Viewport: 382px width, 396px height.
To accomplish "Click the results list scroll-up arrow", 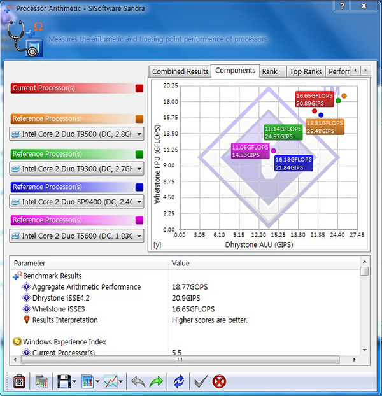I will [x=365, y=262].
